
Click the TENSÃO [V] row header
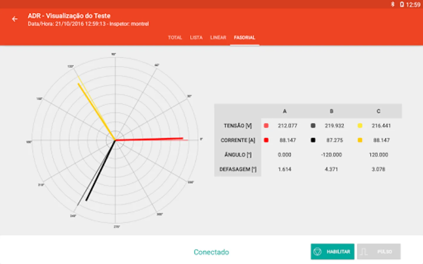pos(238,126)
